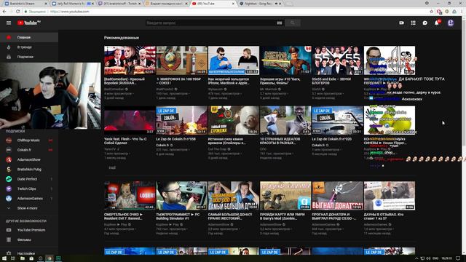Viewport: 466px width, 262px height.
Task: Open Chillhop Music channel avatar
Action: 9,140
